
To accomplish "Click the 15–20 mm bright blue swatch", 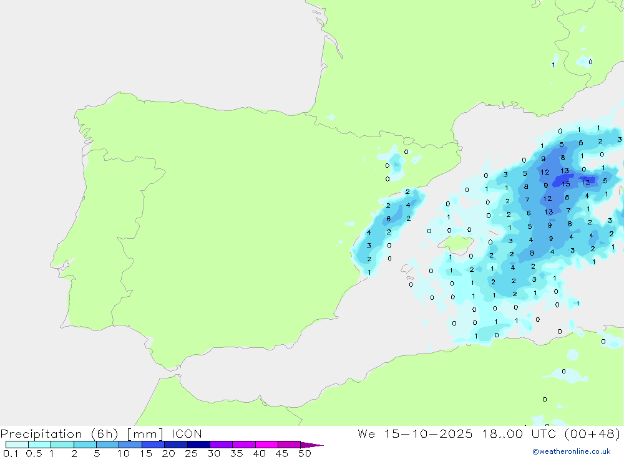I will (154, 445).
